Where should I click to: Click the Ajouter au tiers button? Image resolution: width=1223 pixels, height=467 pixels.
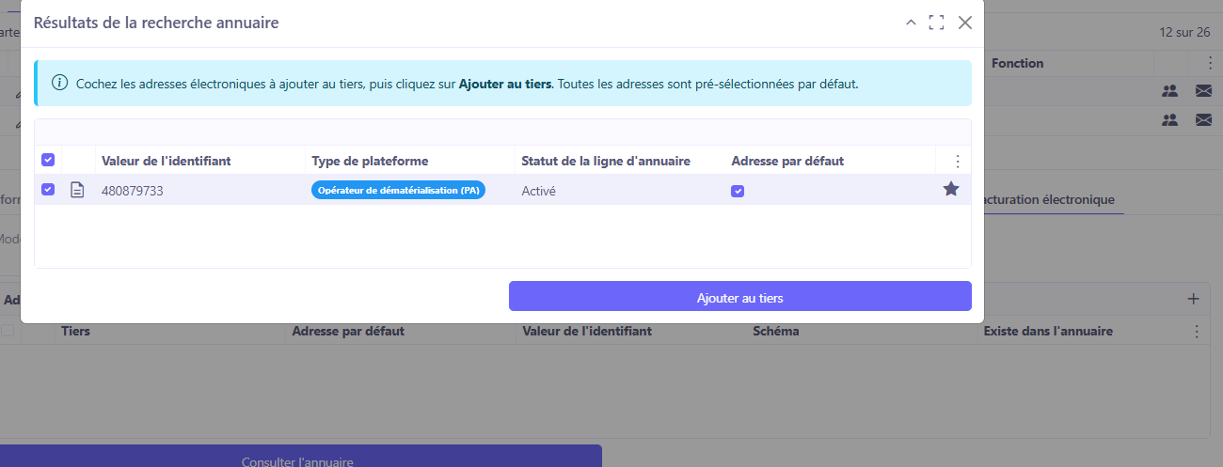(739, 296)
